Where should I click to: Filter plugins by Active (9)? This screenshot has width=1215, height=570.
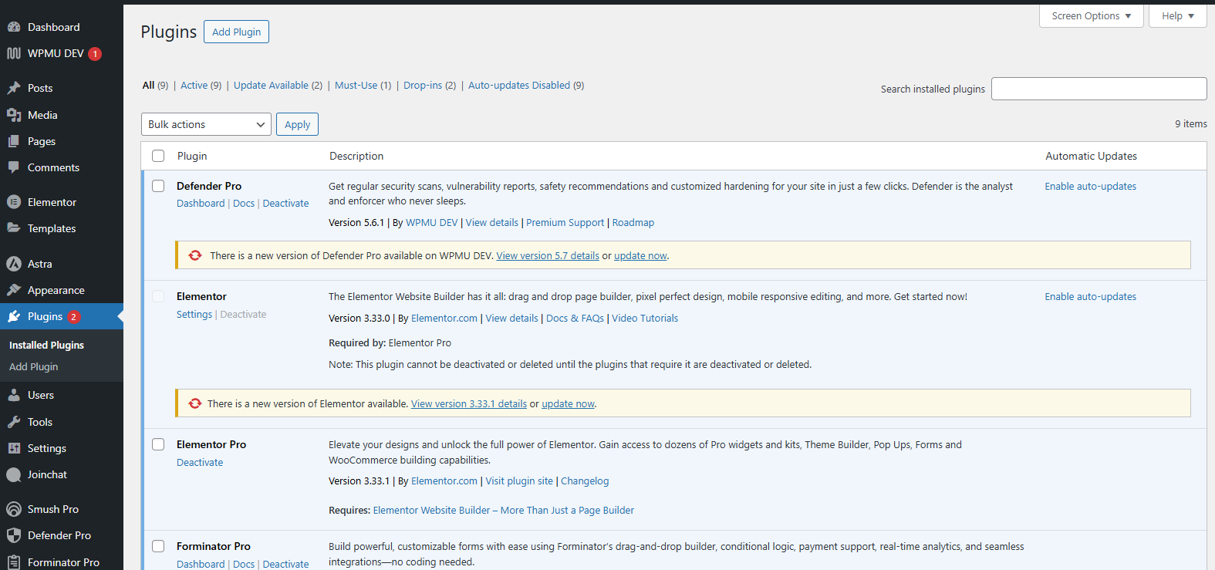click(201, 85)
